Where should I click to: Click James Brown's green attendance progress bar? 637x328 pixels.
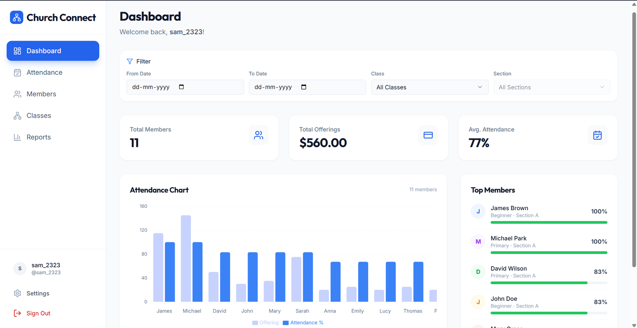[549, 223]
